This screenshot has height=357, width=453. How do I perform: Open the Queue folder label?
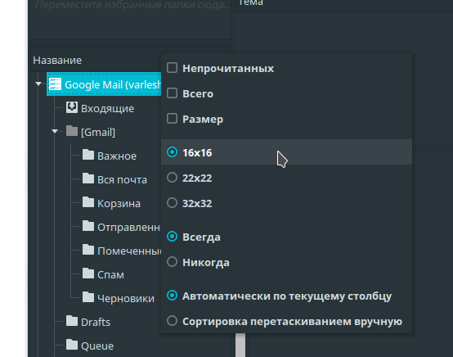(97, 346)
